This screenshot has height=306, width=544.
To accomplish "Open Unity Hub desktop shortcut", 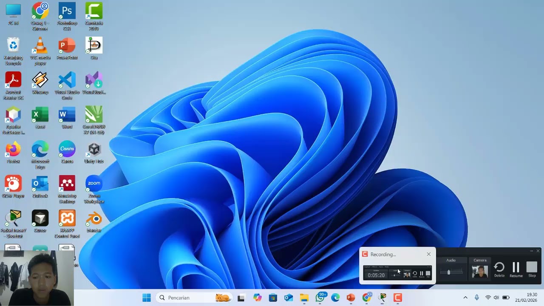I will [93, 153].
